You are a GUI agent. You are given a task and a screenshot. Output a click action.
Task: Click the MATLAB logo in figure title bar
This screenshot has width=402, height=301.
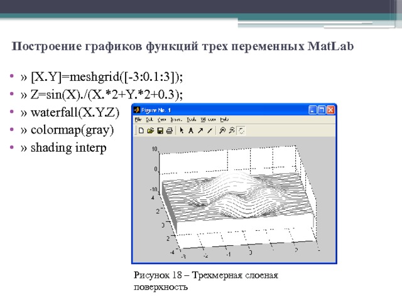(137, 110)
